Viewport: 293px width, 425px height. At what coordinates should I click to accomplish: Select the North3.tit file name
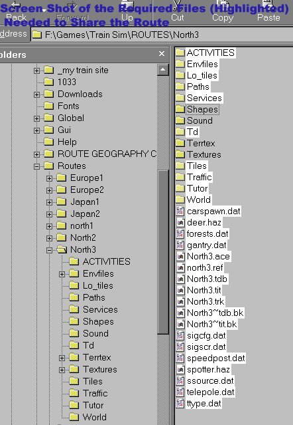(204, 290)
